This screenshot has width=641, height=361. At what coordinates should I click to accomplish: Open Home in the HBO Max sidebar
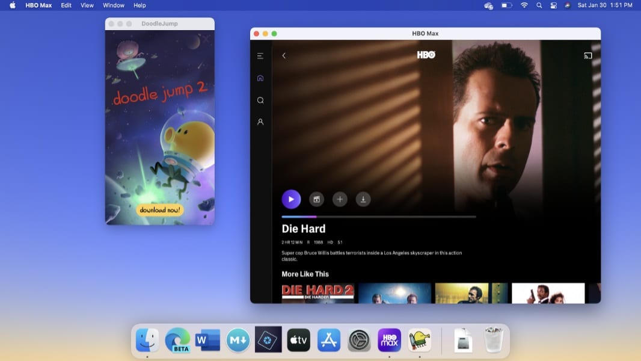260,78
